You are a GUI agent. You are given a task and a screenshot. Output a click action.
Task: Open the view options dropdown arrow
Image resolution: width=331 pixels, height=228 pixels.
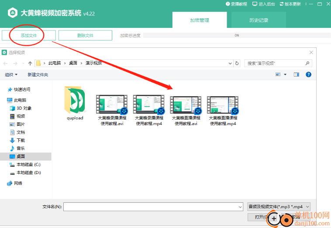(285, 74)
